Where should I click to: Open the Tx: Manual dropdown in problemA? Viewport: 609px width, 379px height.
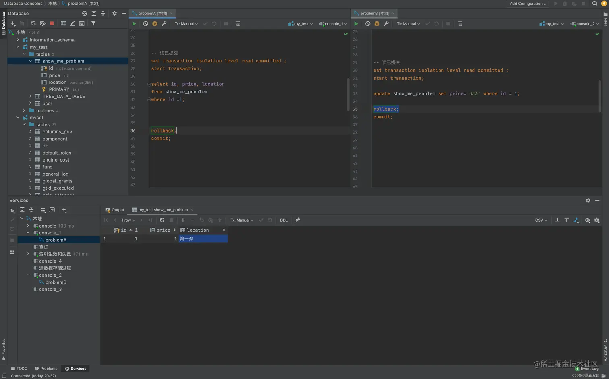pos(186,24)
